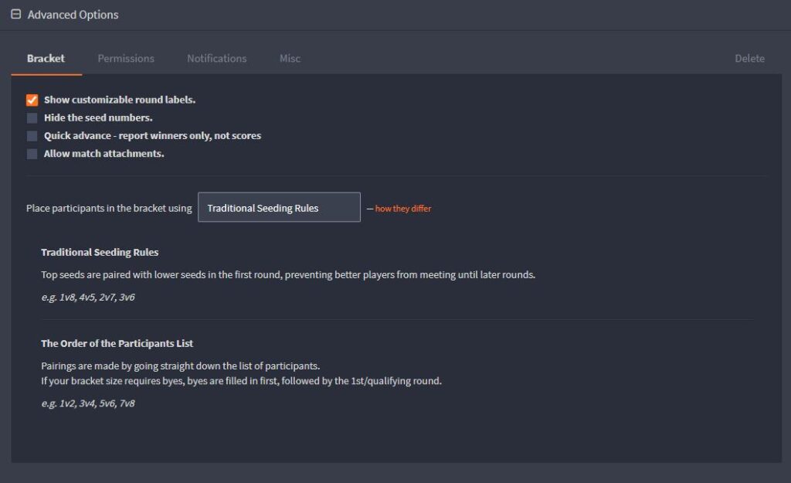Open the Permissions tab
791x483 pixels.
tap(126, 59)
